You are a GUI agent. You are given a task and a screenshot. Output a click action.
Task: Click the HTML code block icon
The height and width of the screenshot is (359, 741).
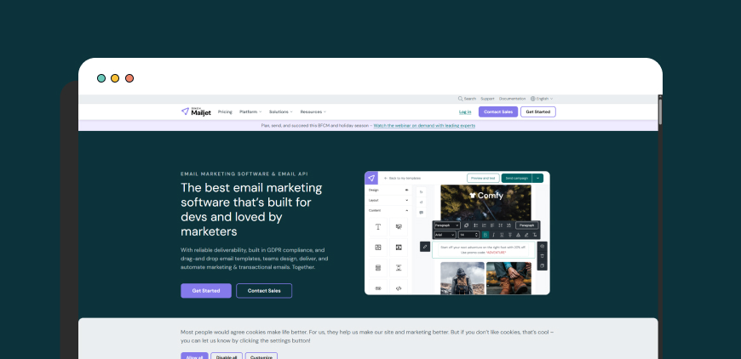[399, 288]
